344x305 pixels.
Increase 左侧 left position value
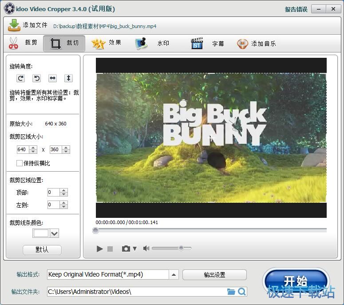[x=63, y=203]
